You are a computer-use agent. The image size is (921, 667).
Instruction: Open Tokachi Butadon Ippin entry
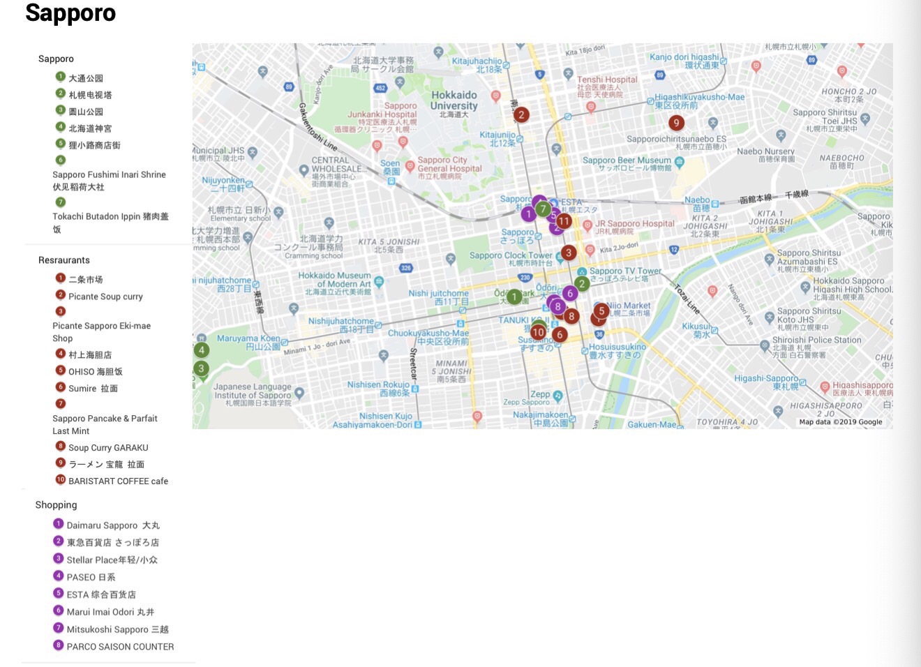110,223
